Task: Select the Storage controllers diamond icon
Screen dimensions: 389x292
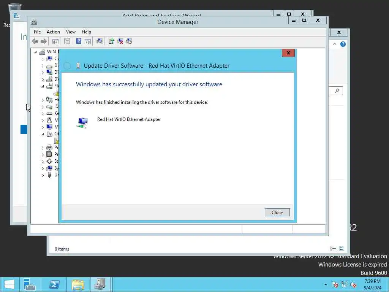Action: (49, 161)
